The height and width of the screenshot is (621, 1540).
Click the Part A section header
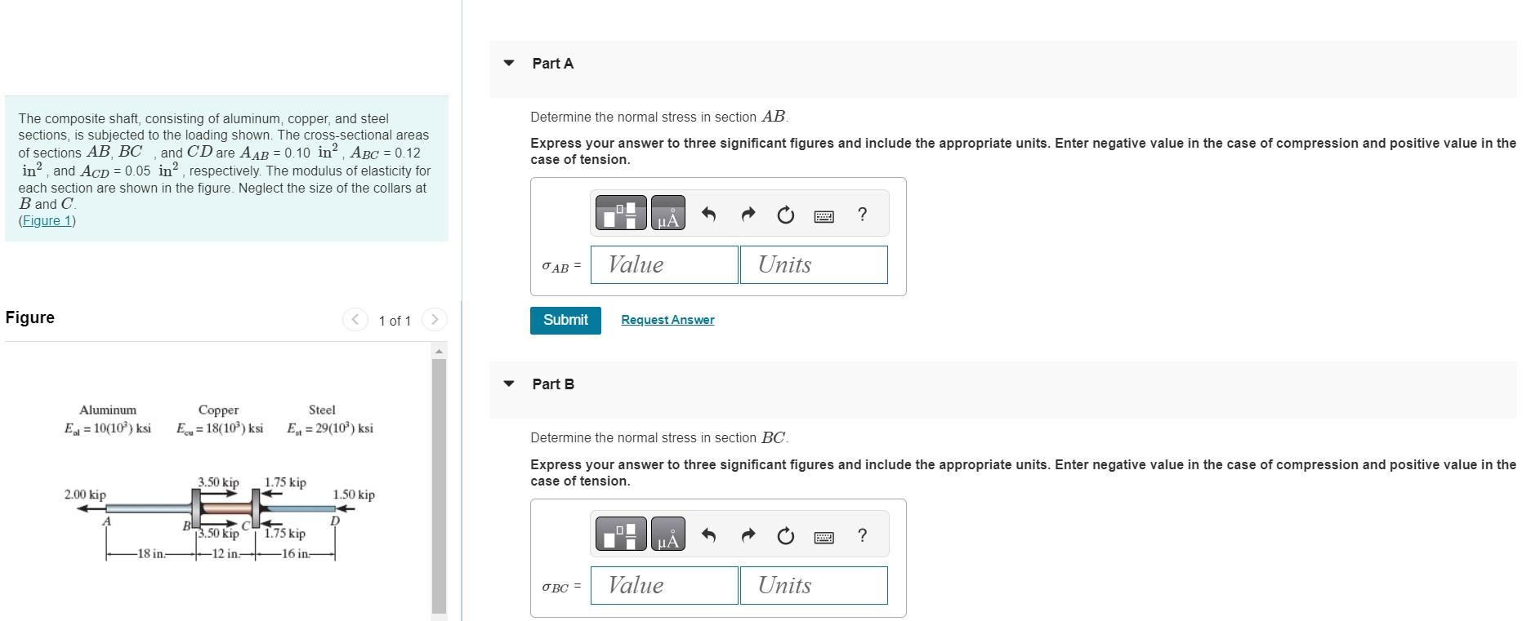552,63
